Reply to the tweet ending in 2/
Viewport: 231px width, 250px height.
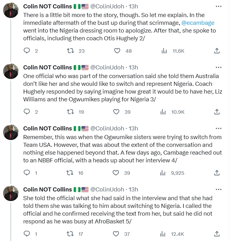[x=27, y=51]
